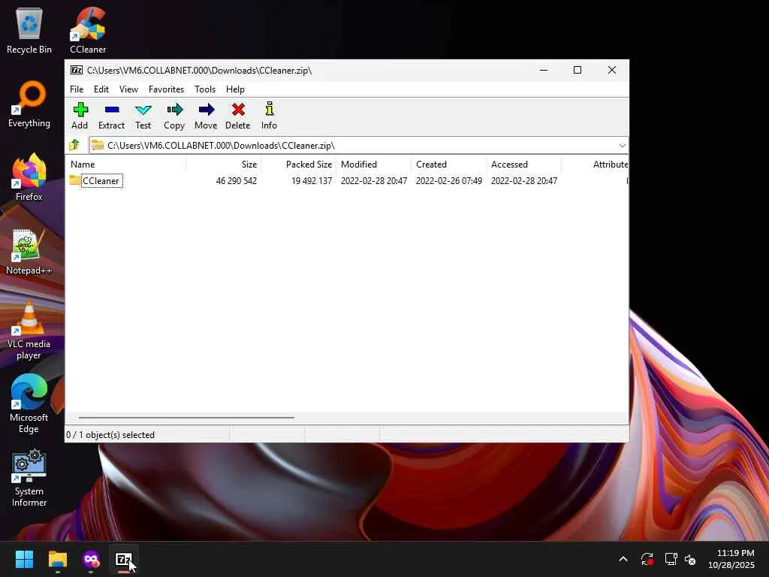769x577 pixels.
Task: Click the purple masked taskbar app icon
Action: 91,559
